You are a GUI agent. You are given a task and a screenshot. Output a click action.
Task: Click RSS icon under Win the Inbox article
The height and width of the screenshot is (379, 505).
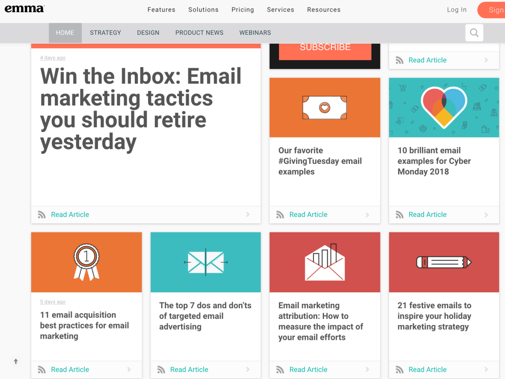(x=42, y=215)
